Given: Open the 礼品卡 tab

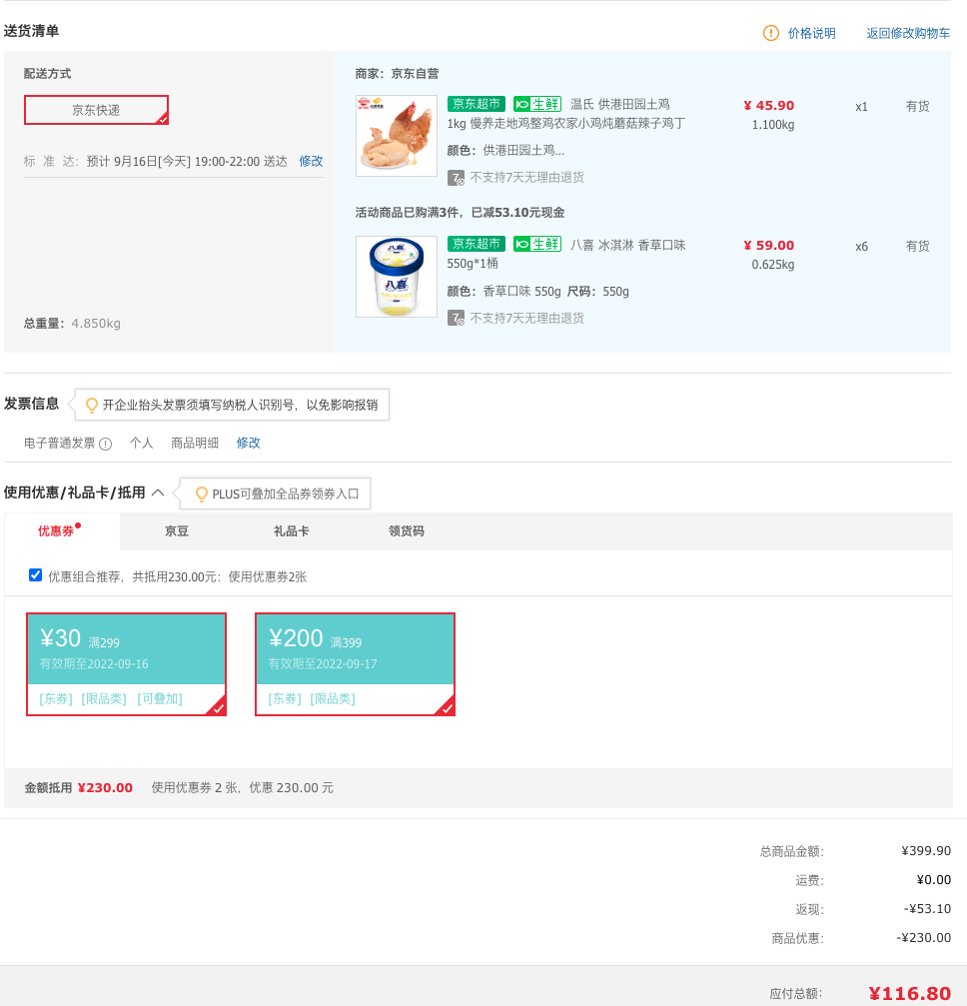Looking at the screenshot, I should (x=292, y=531).
